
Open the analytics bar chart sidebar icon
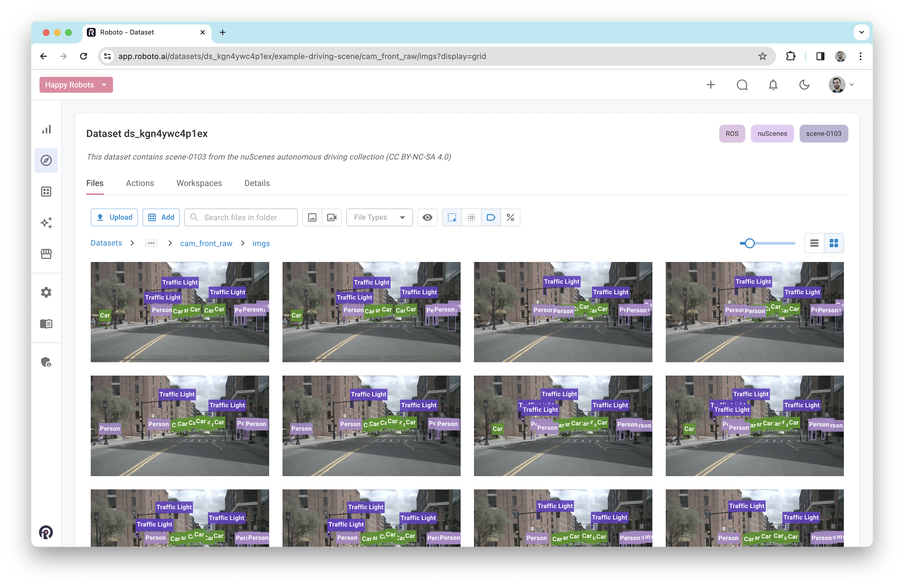coord(46,129)
